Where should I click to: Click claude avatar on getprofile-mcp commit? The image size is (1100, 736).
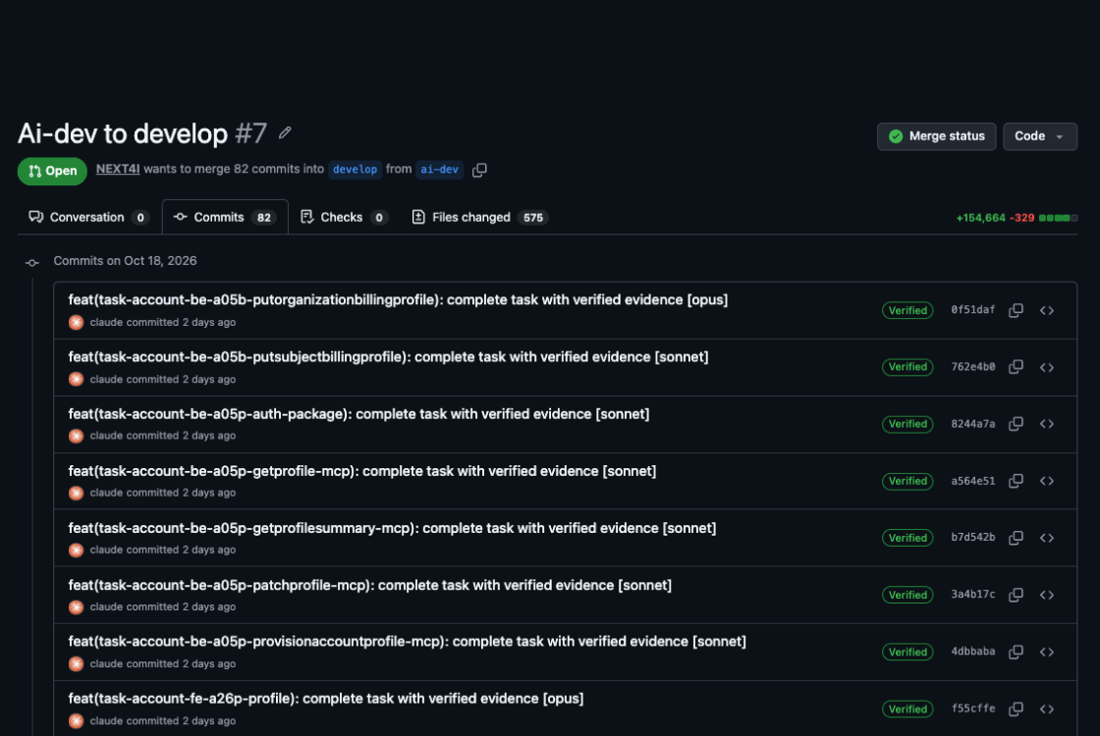(x=77, y=493)
